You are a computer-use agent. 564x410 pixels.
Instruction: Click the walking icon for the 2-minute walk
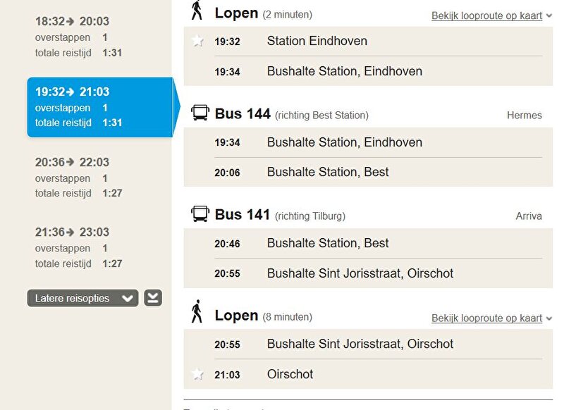tap(197, 11)
